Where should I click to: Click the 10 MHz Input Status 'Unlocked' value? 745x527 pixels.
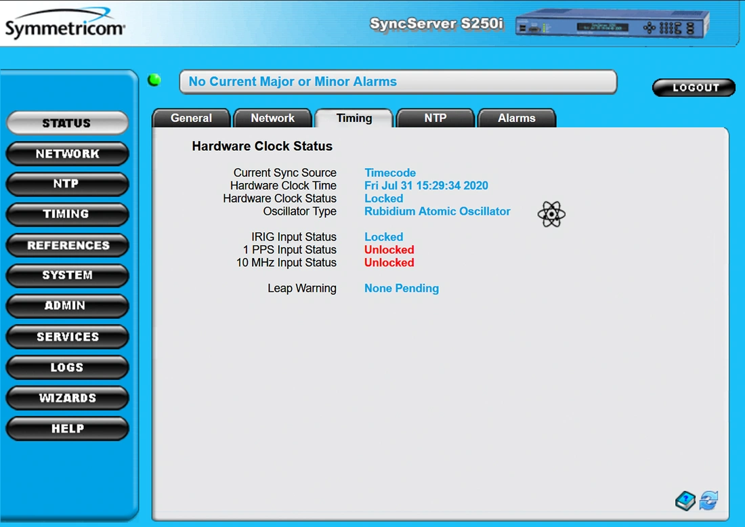tap(389, 262)
